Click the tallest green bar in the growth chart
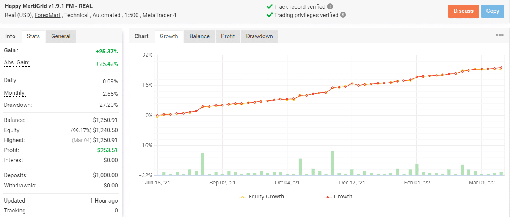Image resolution: width=510 pixels, height=217 pixels. (333, 163)
